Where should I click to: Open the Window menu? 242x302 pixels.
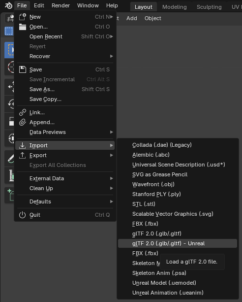coord(88,5)
